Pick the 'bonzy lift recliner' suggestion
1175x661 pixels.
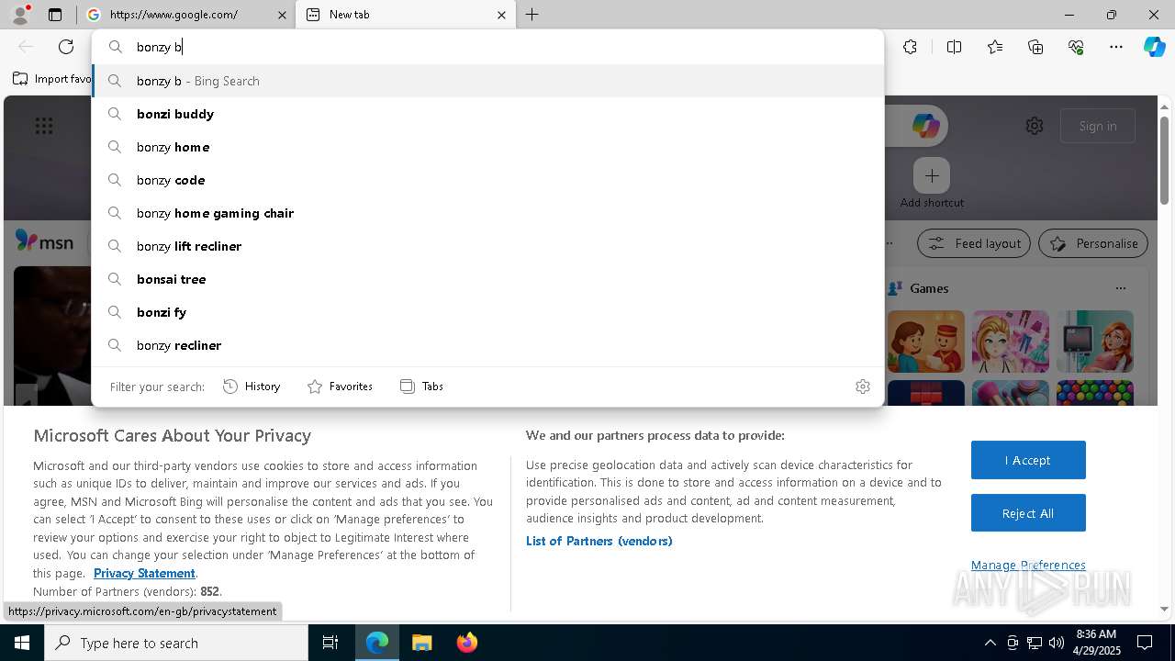pyautogui.click(x=488, y=246)
